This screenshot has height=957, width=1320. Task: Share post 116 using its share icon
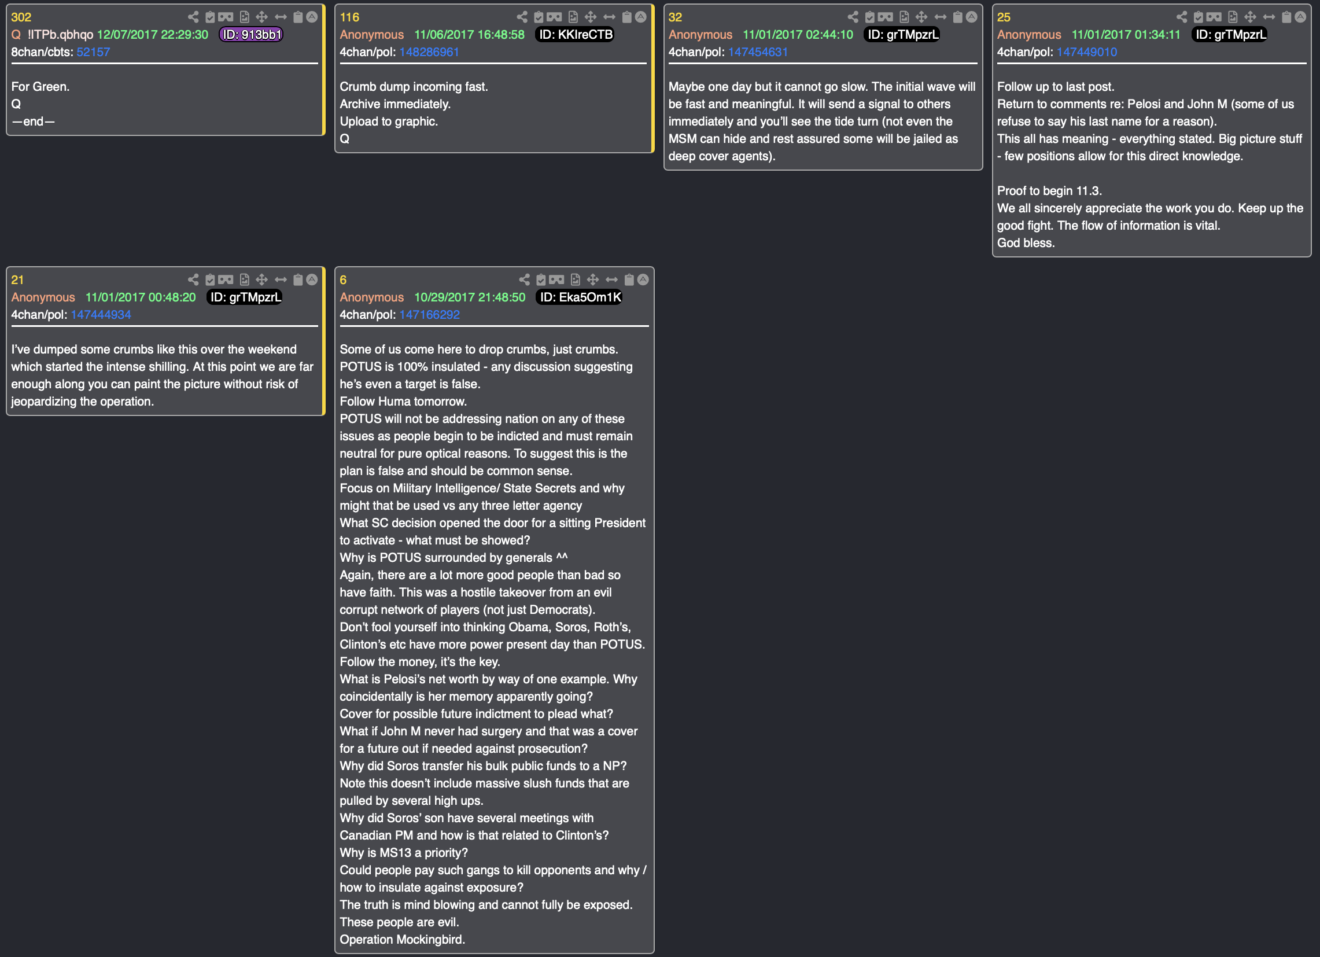point(522,17)
